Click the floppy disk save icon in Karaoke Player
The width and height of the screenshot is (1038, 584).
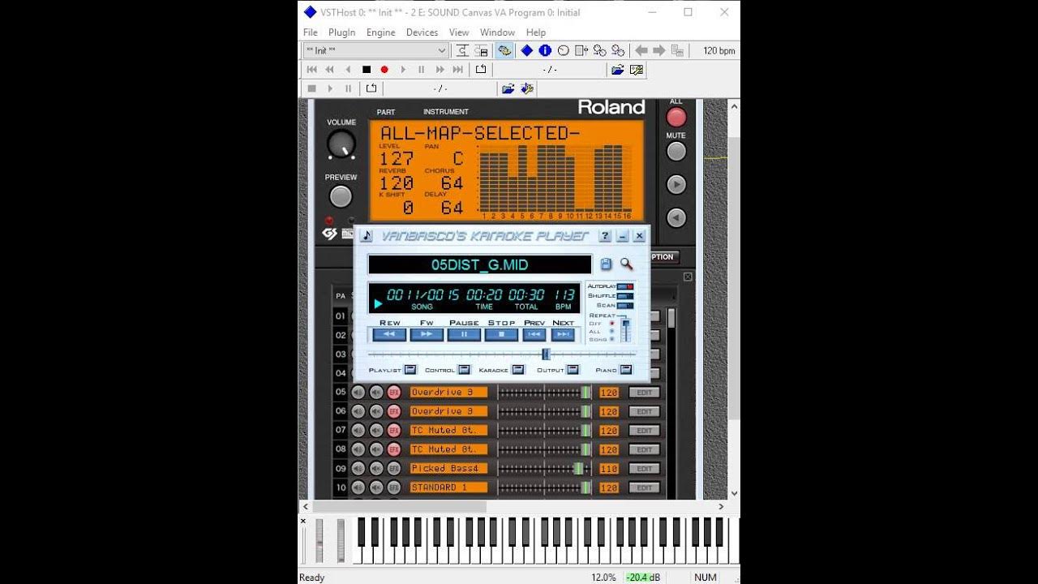click(606, 264)
